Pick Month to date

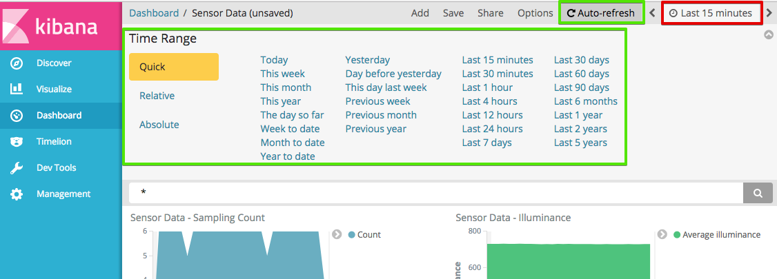(x=293, y=143)
